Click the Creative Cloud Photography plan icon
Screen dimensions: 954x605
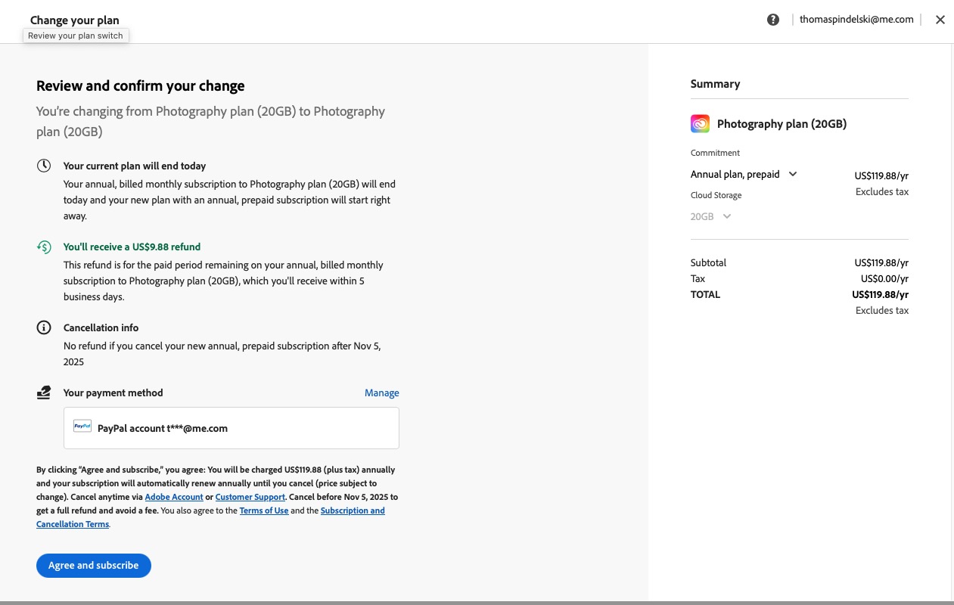(700, 124)
